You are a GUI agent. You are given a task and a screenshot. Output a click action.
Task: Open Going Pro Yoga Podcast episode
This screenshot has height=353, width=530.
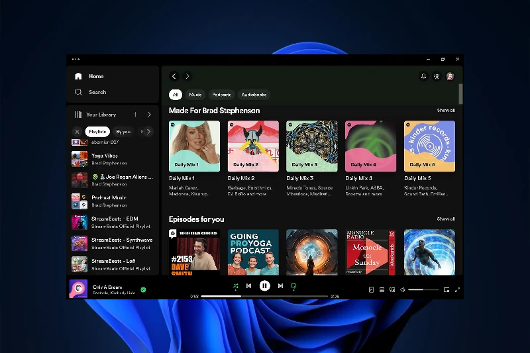(x=253, y=252)
